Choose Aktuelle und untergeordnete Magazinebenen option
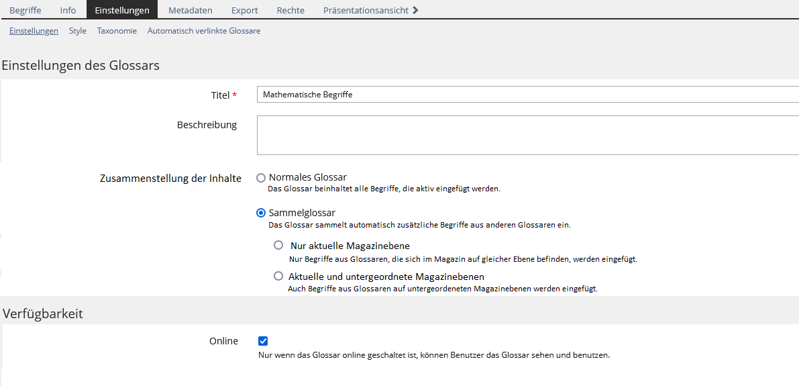The image size is (799, 386). coord(278,276)
